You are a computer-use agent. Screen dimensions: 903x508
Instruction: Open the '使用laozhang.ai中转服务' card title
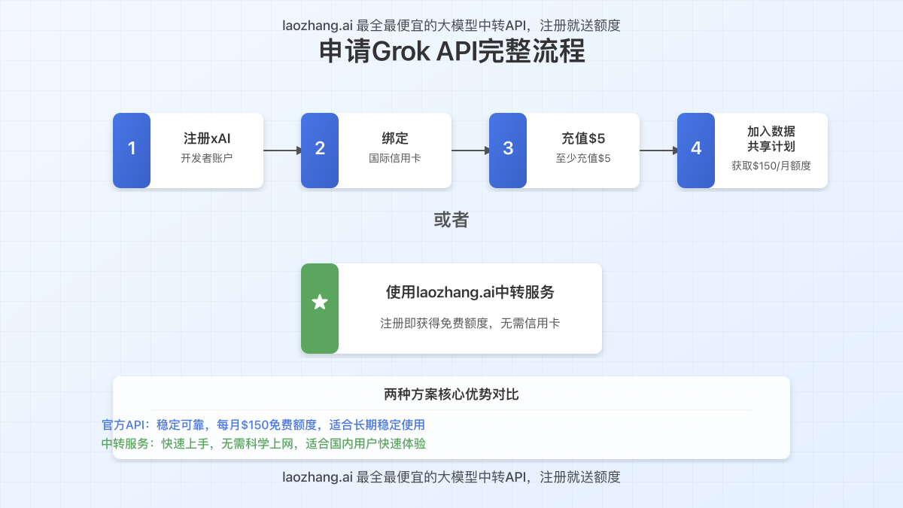[x=470, y=293]
